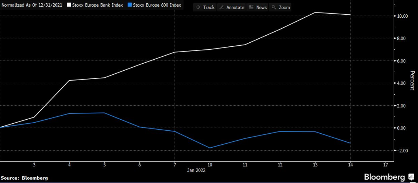Viewport: 418px width, 183px height.
Task: Click date 5 on the x-axis
Action: coord(104,165)
